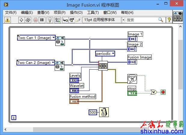The height and width of the screenshot is (135, 186).
Task: Open the 工具(T) menu
Action: (x=93, y=13)
